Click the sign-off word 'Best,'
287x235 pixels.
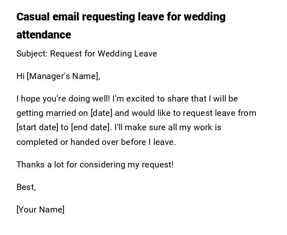(26, 187)
